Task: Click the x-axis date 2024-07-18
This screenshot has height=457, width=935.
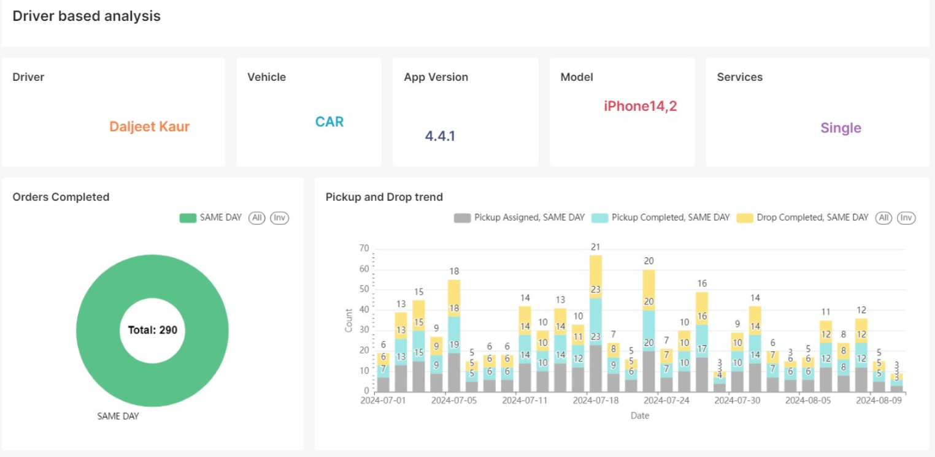Action: pyautogui.click(x=595, y=400)
